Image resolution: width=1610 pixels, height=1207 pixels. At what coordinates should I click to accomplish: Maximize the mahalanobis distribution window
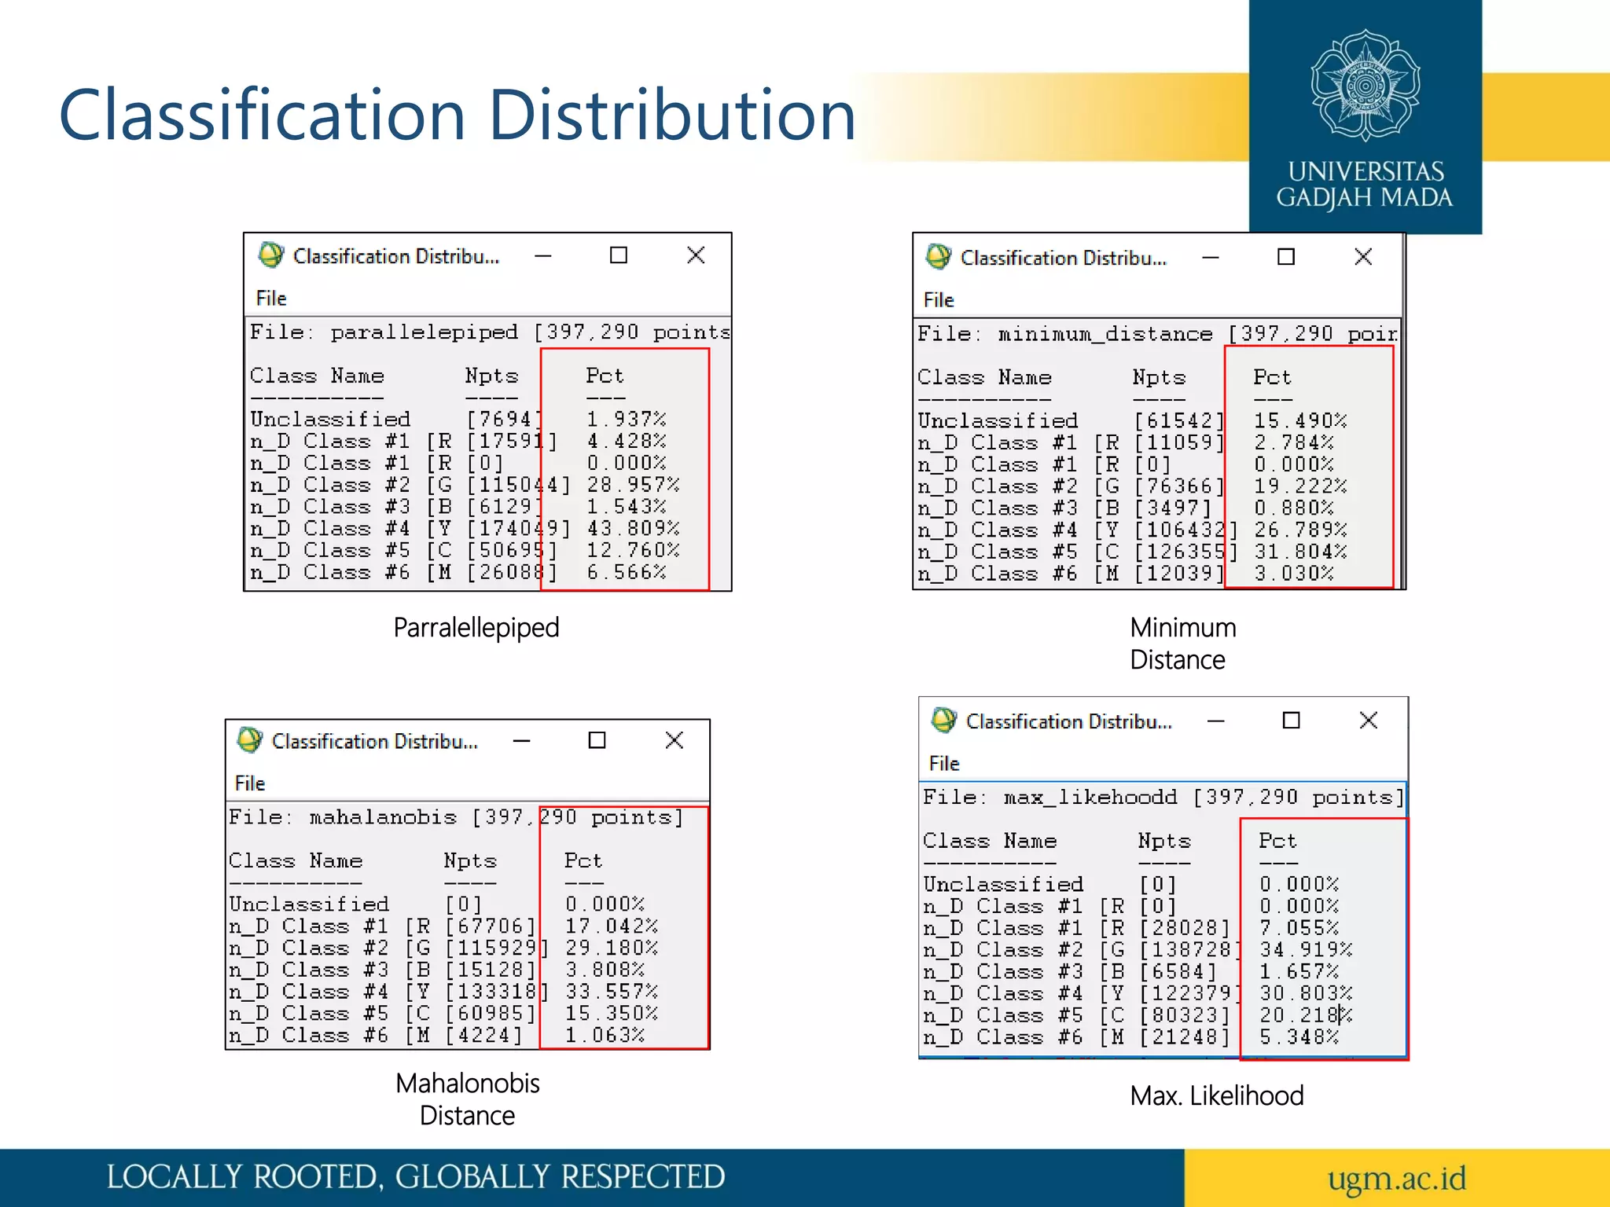(x=597, y=740)
